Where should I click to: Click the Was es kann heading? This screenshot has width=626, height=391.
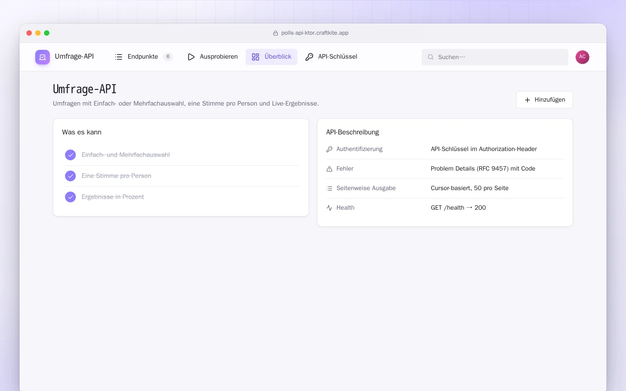(x=82, y=132)
